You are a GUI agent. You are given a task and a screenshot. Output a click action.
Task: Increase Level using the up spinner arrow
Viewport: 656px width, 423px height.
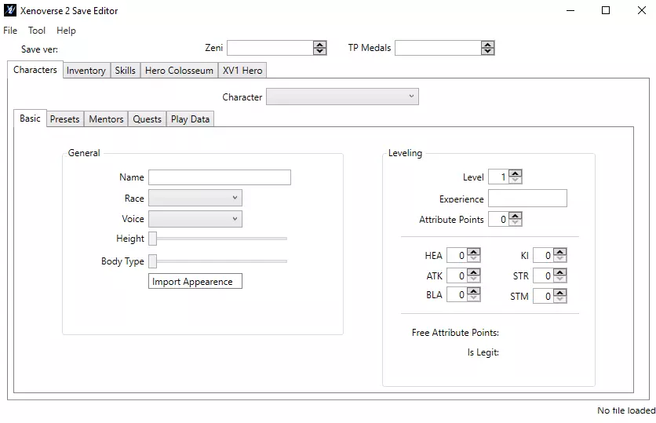point(515,173)
